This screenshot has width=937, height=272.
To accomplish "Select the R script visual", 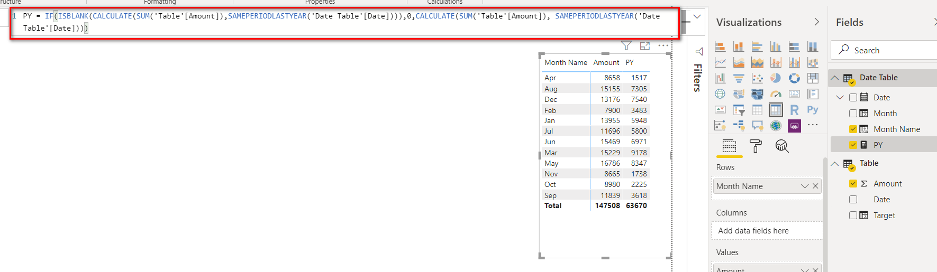I will (794, 110).
